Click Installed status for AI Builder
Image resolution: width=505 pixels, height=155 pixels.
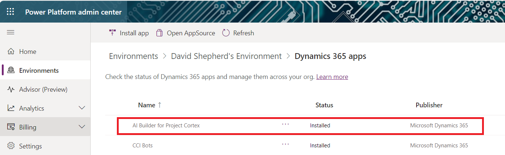point(320,126)
